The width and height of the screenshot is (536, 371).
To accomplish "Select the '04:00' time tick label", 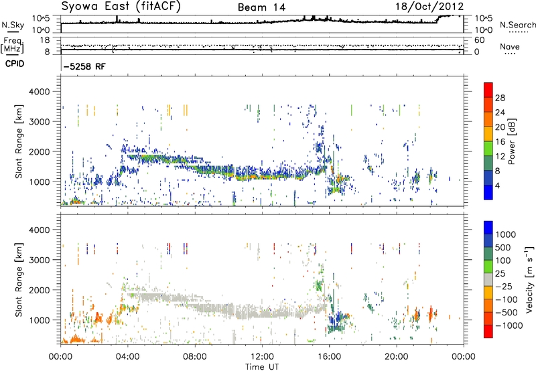I will point(127,357).
